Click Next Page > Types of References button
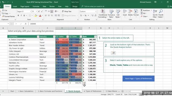Image resolution: width=172 pixels, height=96 pixels. pyautogui.click(x=138, y=78)
